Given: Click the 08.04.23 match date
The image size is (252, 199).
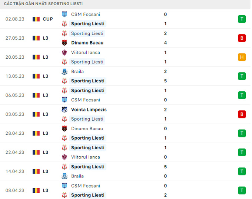Looking at the screenshot, I should (15, 190).
